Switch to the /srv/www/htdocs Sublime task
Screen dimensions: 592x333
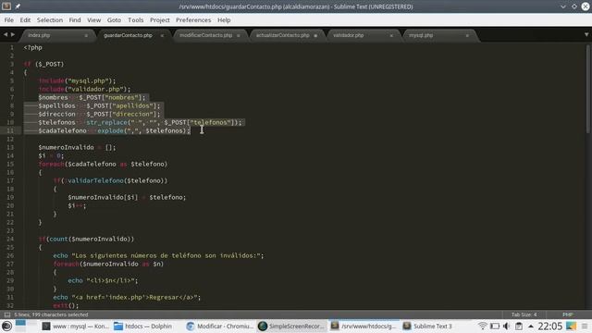(x=364, y=327)
